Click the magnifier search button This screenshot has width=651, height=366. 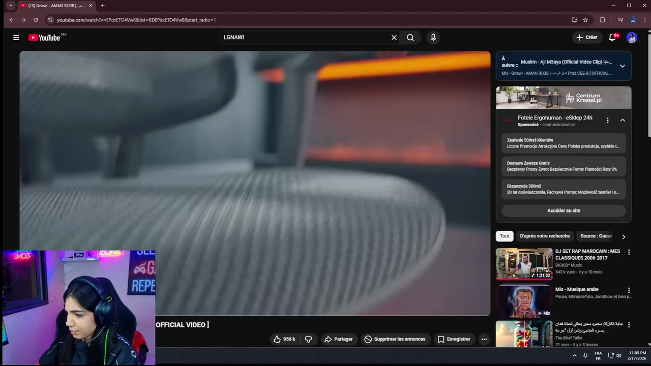(x=410, y=38)
